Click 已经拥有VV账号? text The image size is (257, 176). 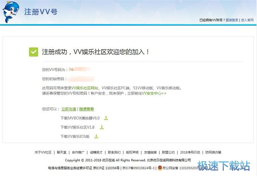click(x=212, y=20)
